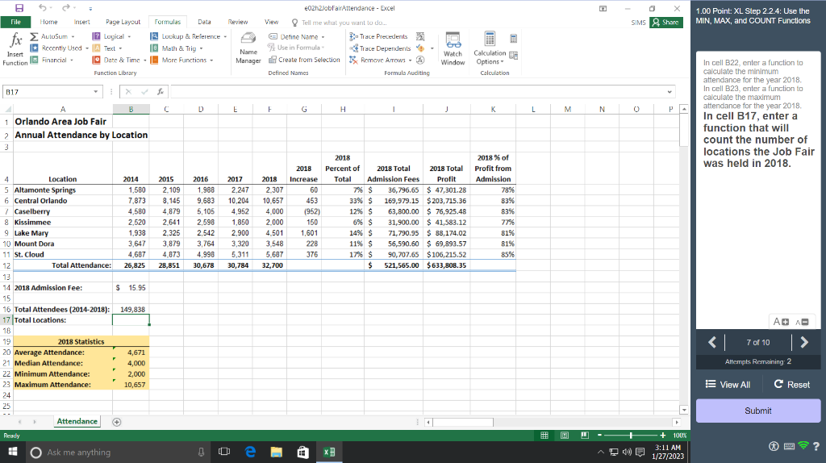Open Error Checking icon
Viewport: 826px width, 463px height.
pyautogui.click(x=419, y=48)
